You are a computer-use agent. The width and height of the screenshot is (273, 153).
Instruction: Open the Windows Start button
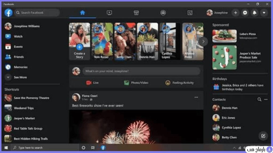6,148
